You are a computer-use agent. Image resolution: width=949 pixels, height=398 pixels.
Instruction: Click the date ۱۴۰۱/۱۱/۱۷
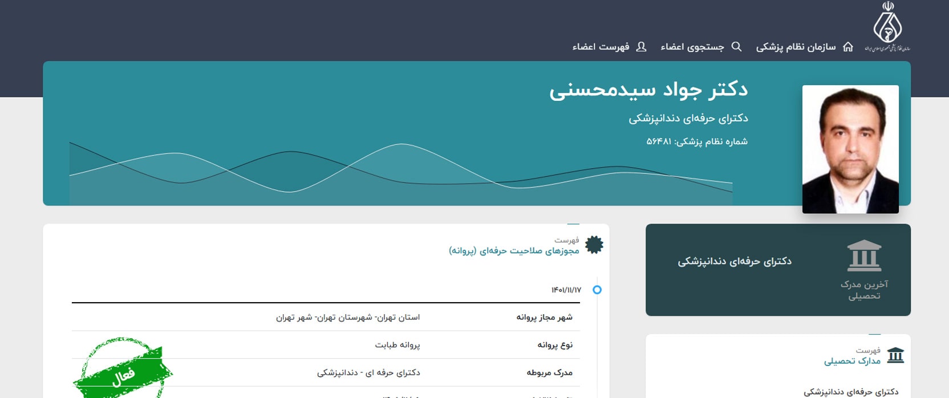[x=566, y=290]
